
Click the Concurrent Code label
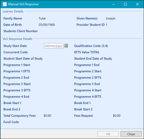coord(16,52)
